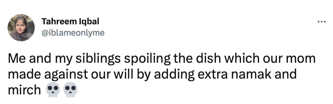Click the first skull emoji
This screenshot has width=333, height=104.
pyautogui.click(x=53, y=90)
